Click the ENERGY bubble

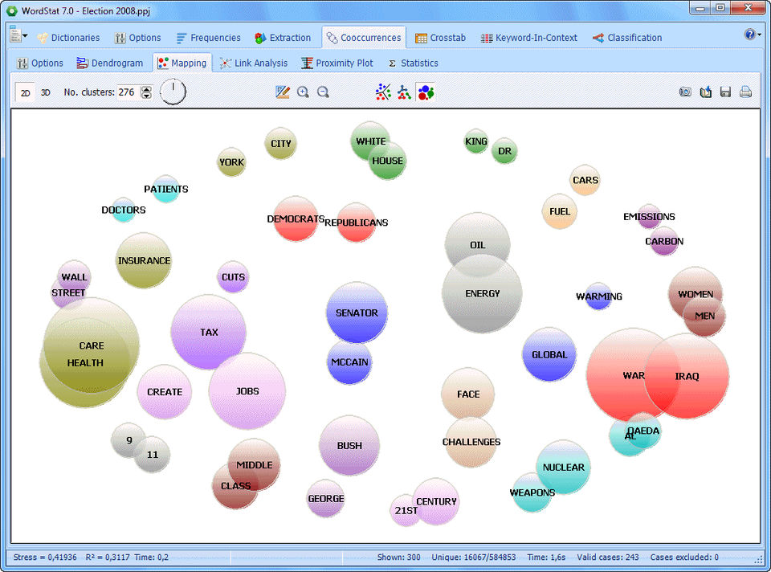click(482, 293)
